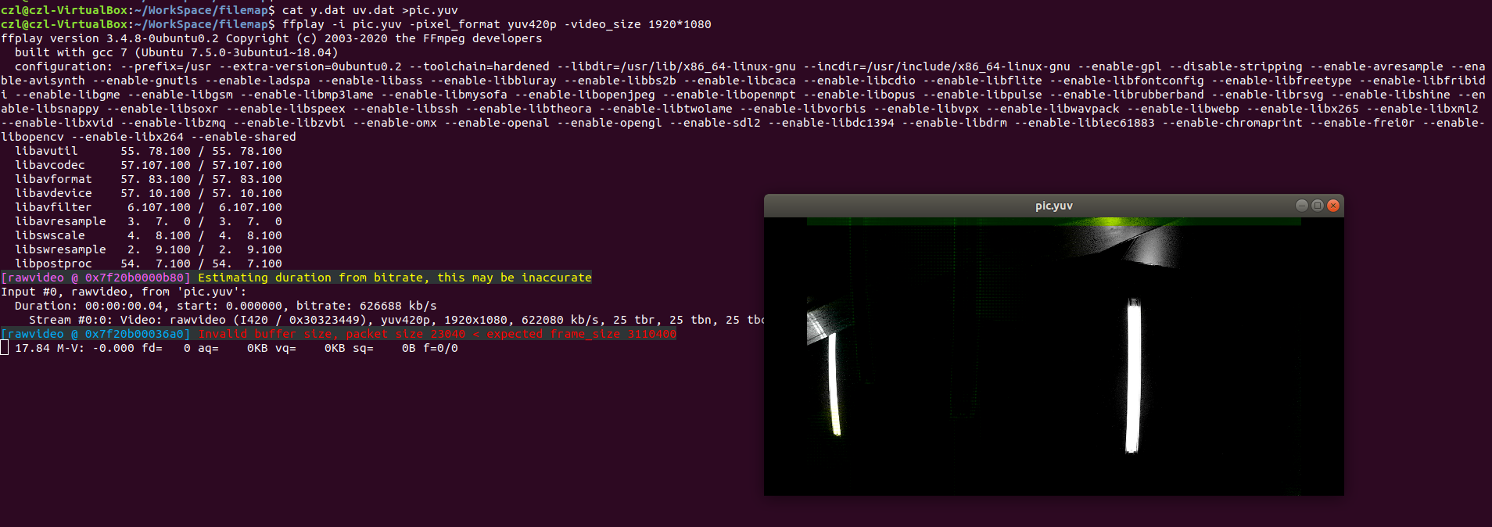This screenshot has height=527, width=1492.
Task: Click the bright vertical light bar on right
Action: click(1132, 376)
